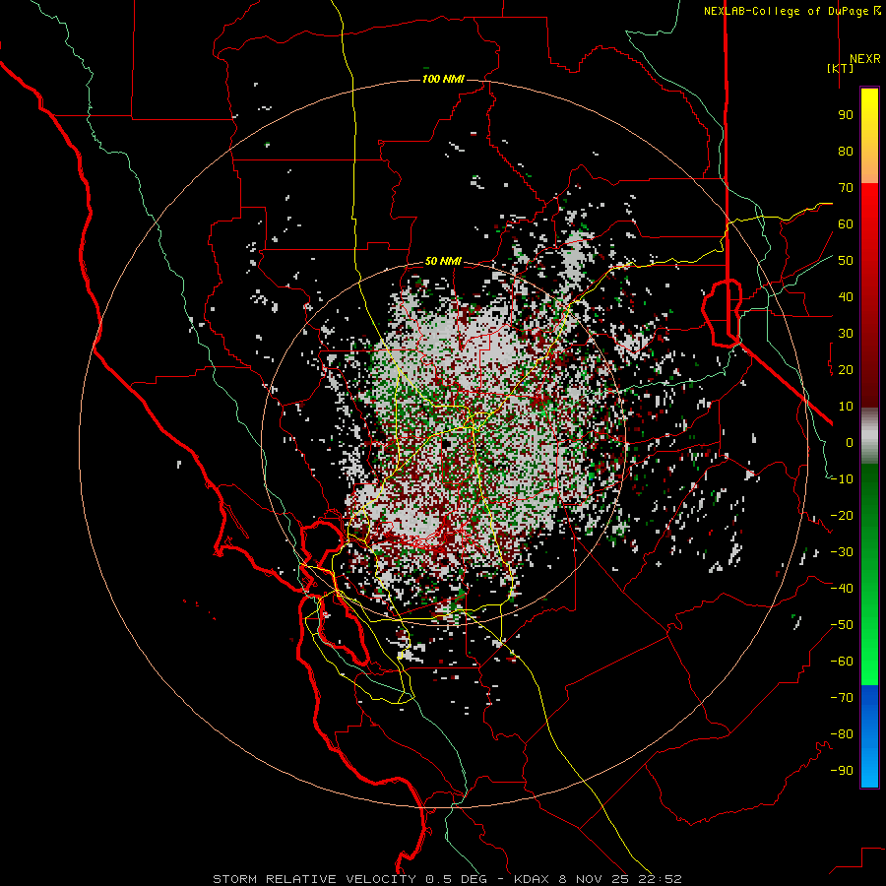Viewport: 886px width, 886px height.
Task: Pick the blue band of the color bar
Action: coord(869,736)
